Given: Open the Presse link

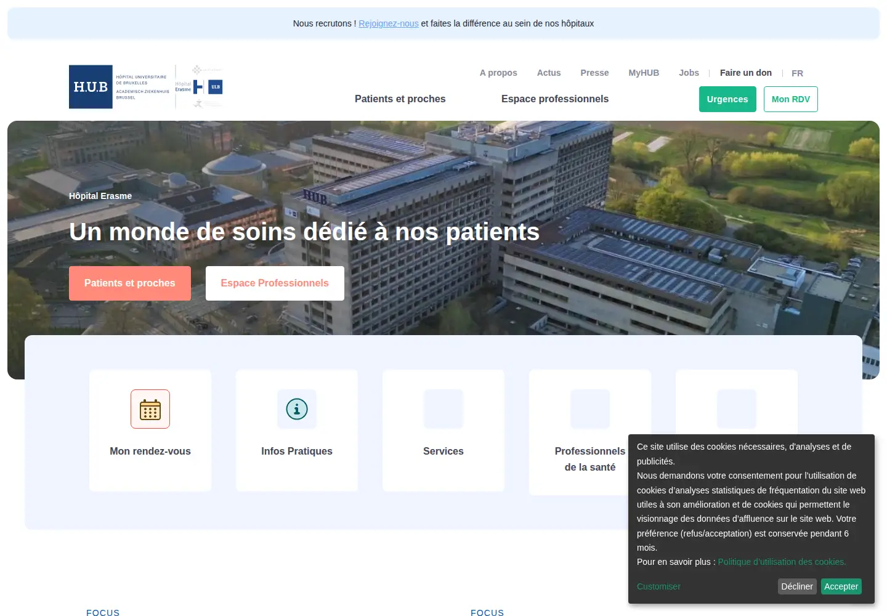Looking at the screenshot, I should click(594, 73).
